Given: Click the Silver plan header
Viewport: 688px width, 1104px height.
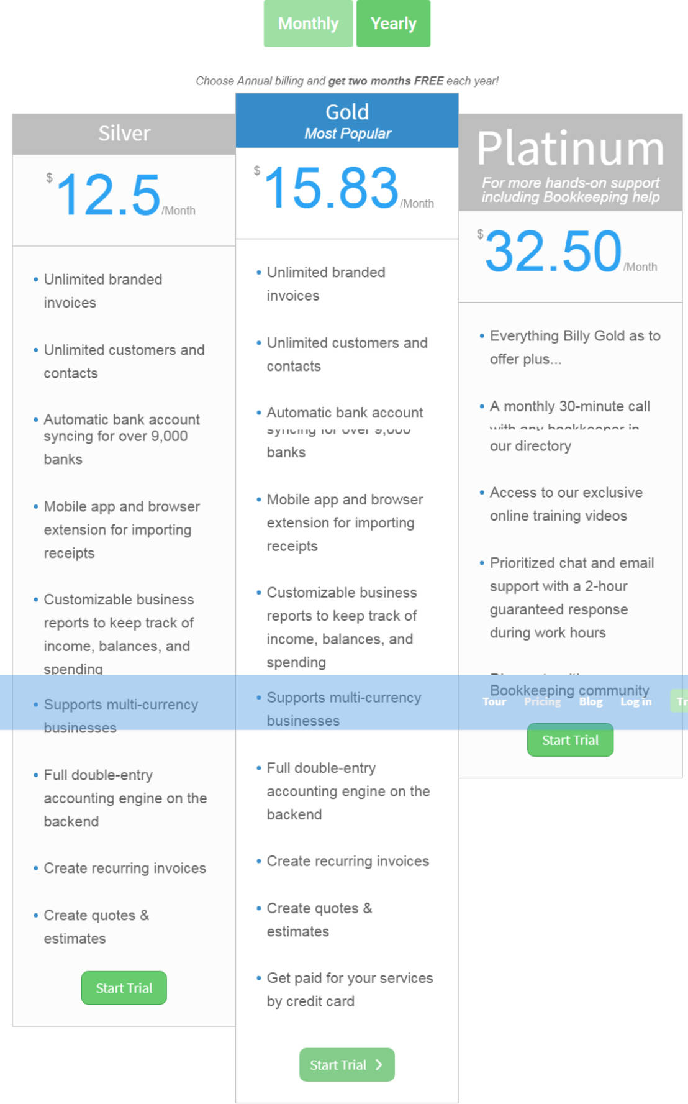Looking at the screenshot, I should click(124, 134).
